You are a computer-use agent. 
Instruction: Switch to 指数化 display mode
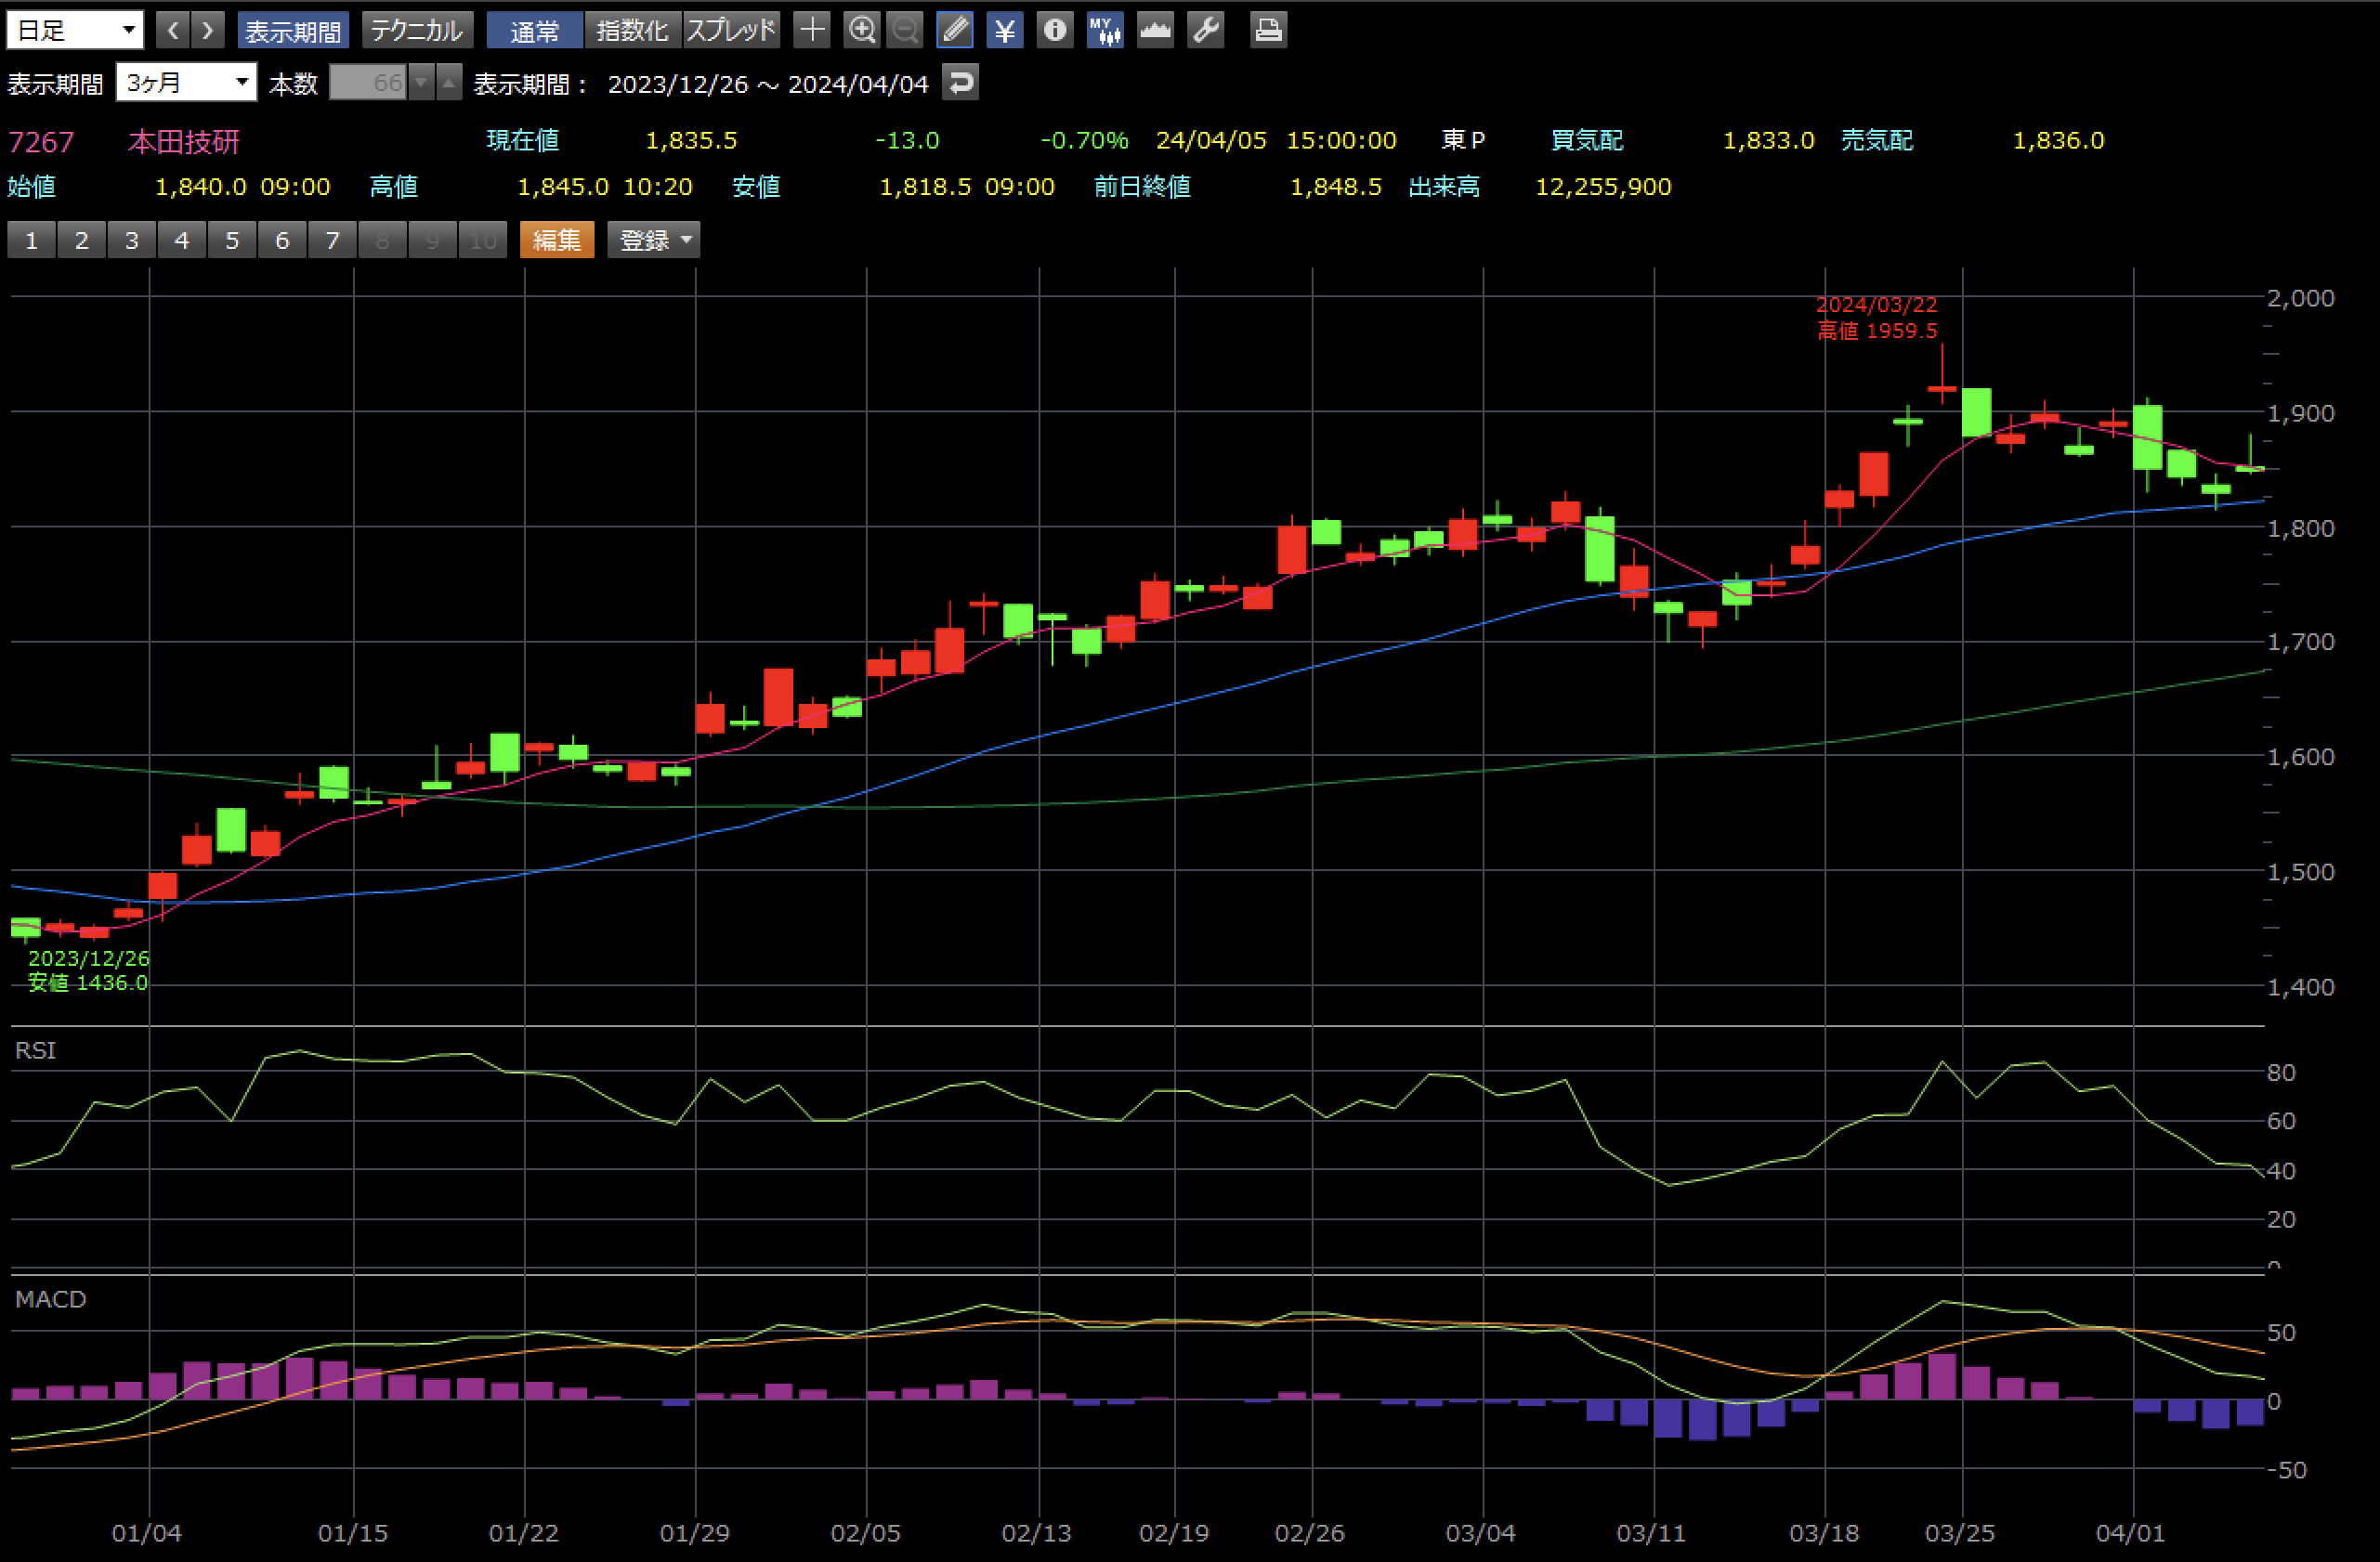632,31
